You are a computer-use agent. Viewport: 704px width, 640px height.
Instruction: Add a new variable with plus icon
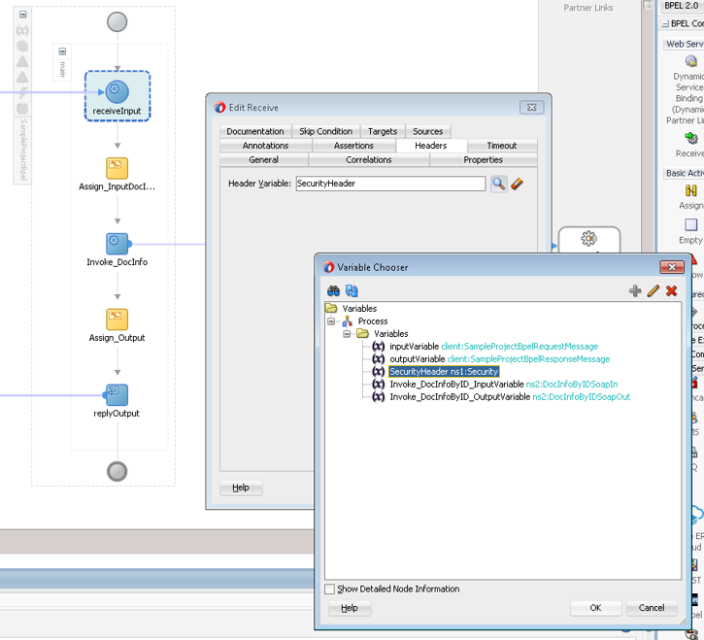635,291
